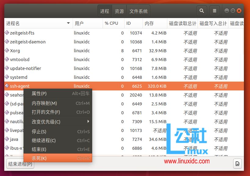
Task: Click the process details icon at bottom right
Action: tap(237, 163)
